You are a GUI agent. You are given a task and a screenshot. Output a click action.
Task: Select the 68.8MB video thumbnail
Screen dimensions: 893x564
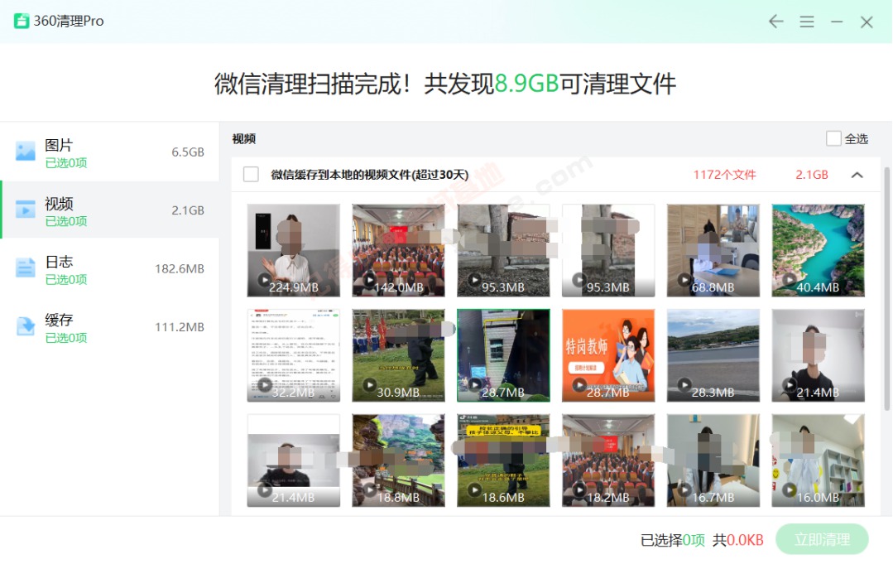[713, 251]
